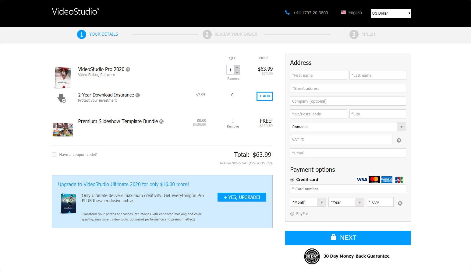Click the $7.95 insurance price
The width and height of the screenshot is (471, 271).
[200, 95]
